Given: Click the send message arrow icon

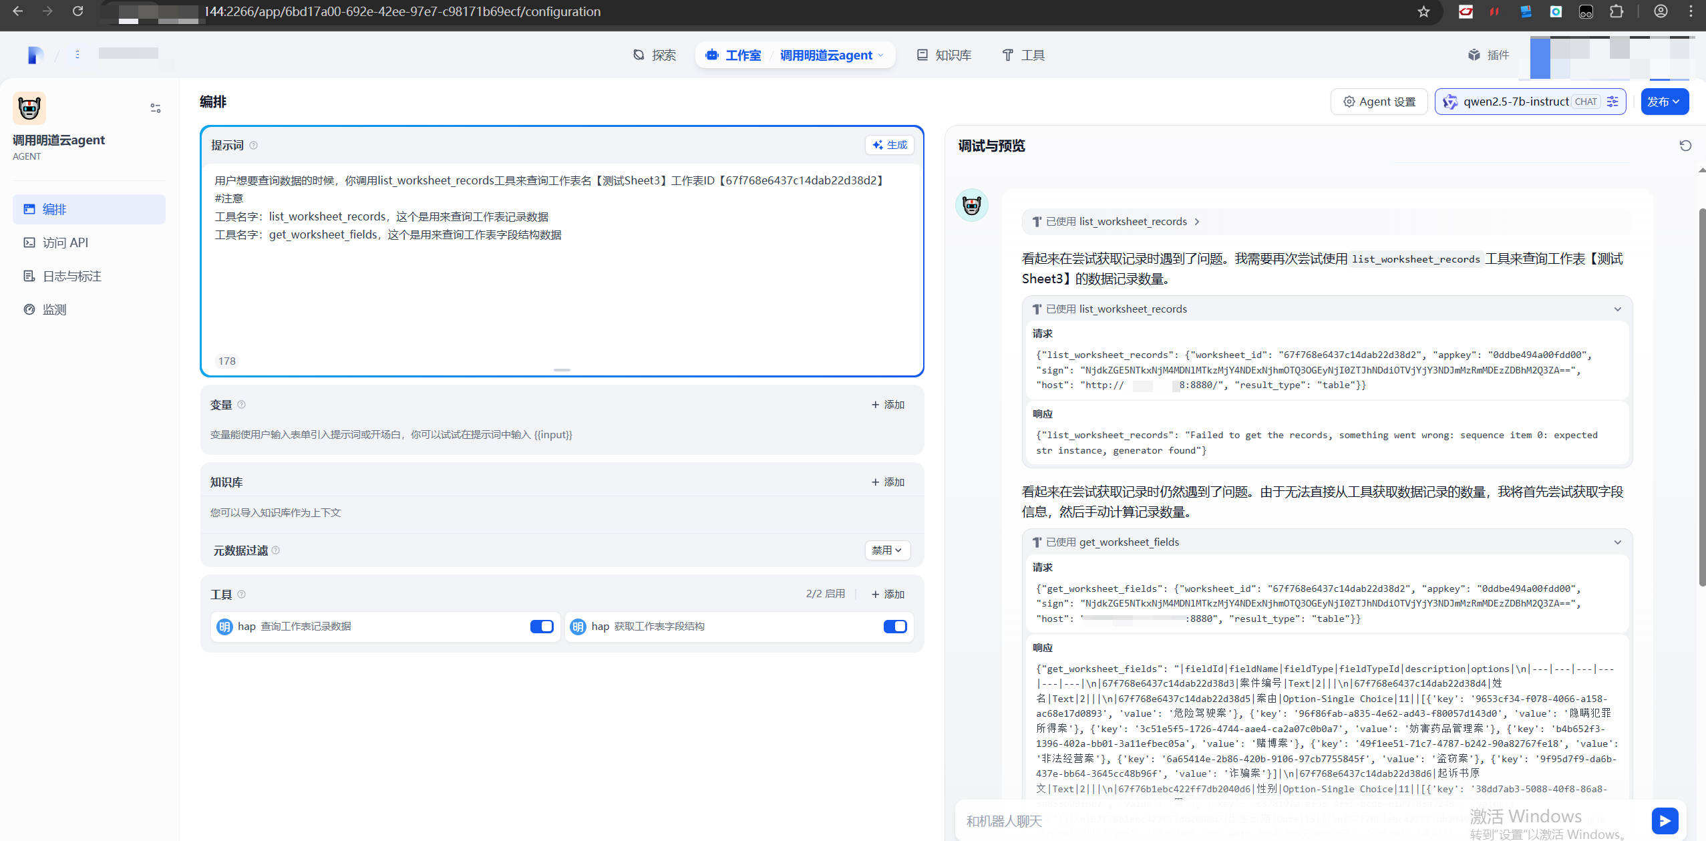Looking at the screenshot, I should point(1665,820).
